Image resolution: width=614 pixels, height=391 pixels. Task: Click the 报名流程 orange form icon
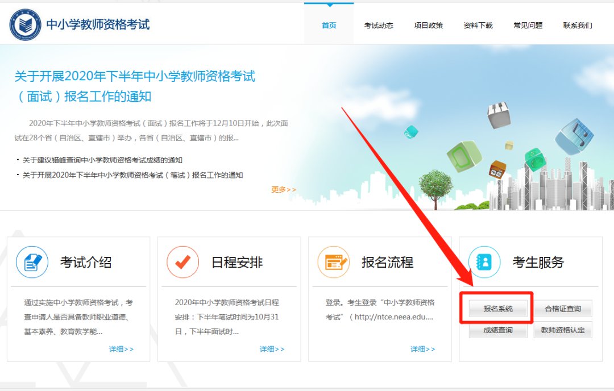coord(334,262)
